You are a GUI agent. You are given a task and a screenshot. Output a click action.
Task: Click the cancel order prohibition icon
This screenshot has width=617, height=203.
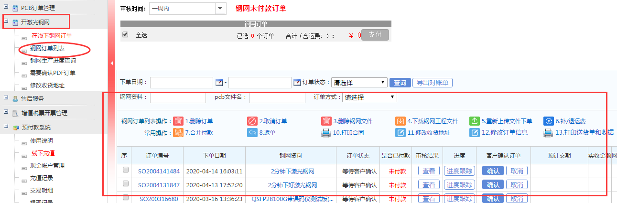(252, 121)
